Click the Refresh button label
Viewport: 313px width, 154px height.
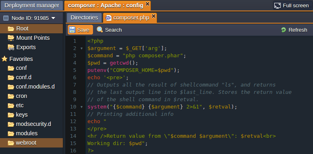click(298, 30)
